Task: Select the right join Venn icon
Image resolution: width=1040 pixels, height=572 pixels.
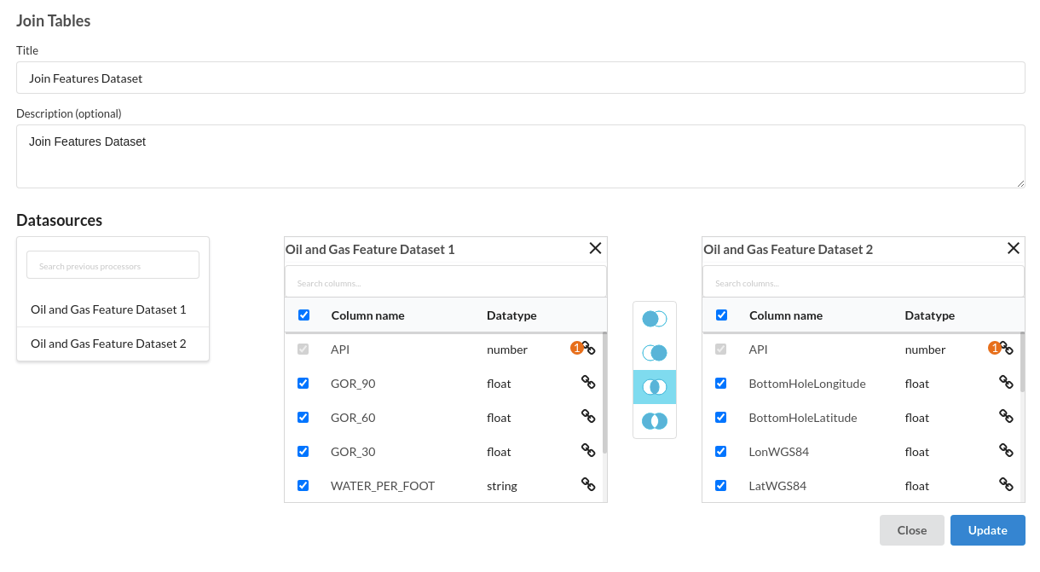Action: coord(654,353)
